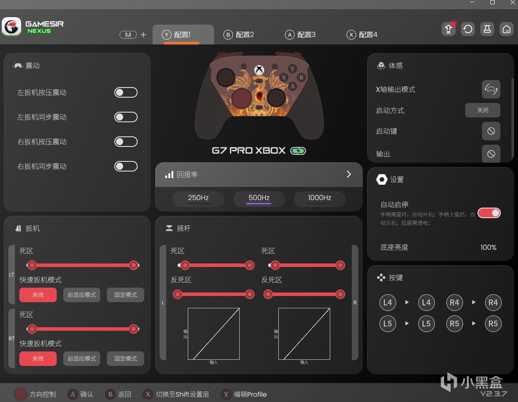Select mapped L4 target button icon
The width and height of the screenshot is (518, 402).
click(x=426, y=303)
